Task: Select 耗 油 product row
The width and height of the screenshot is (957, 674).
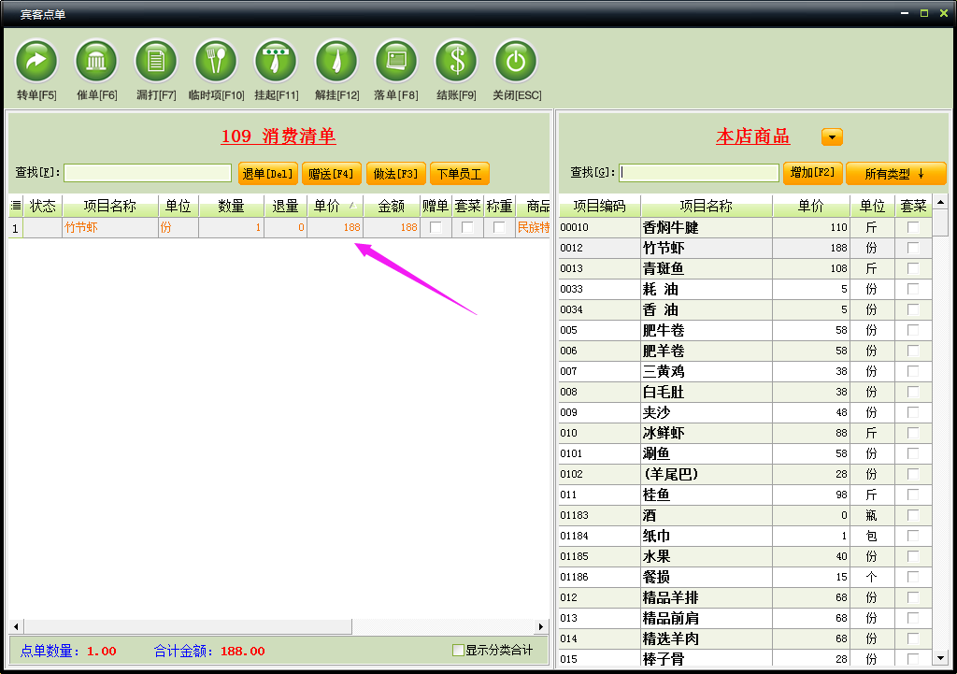Action: click(x=745, y=289)
